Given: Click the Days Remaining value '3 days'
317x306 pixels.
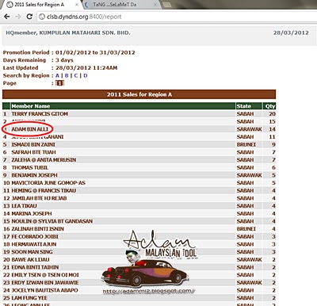Looking at the screenshot, I should [x=64, y=60].
